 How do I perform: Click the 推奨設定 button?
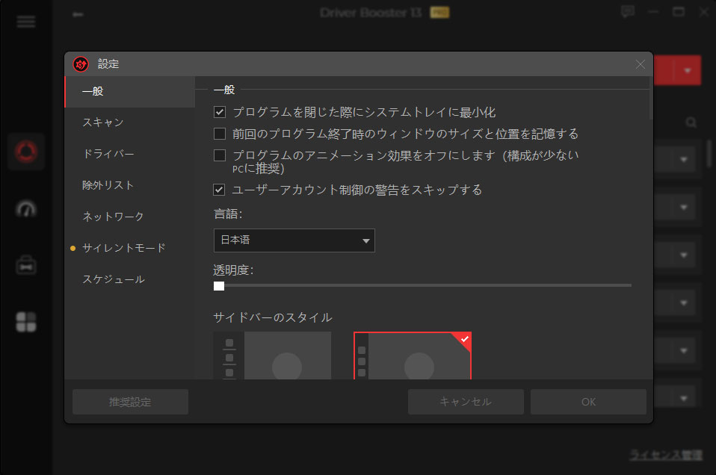coord(130,402)
